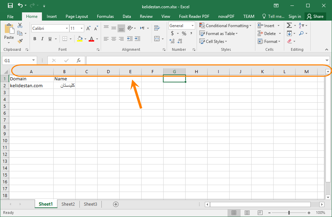Viewport: 332px width, 217px height.
Task: Open text Orientation options
Action: coord(130,28)
